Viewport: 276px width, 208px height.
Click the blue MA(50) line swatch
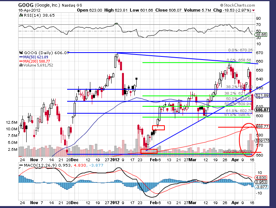(21, 57)
